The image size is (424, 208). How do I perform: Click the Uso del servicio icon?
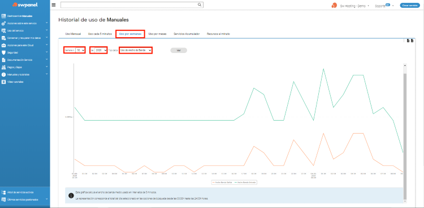pyautogui.click(x=3, y=31)
